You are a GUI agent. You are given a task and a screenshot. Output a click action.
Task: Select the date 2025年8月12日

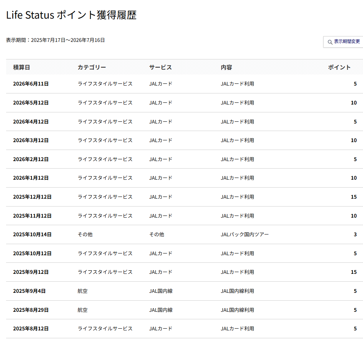[x=31, y=329]
